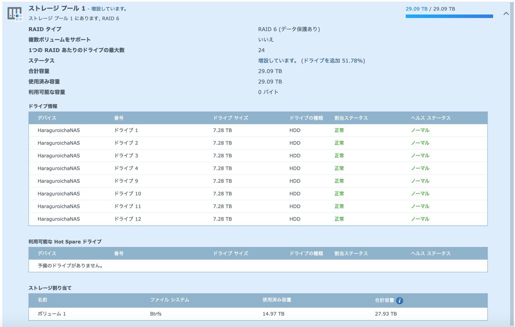Click the 割当ステータス header in ドライブ情報 table
The image size is (515, 327).
(351, 118)
